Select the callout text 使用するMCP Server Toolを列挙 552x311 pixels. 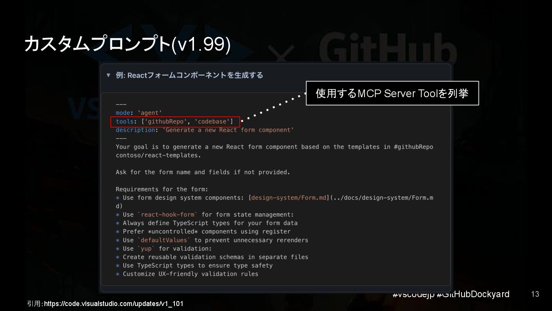pos(392,93)
